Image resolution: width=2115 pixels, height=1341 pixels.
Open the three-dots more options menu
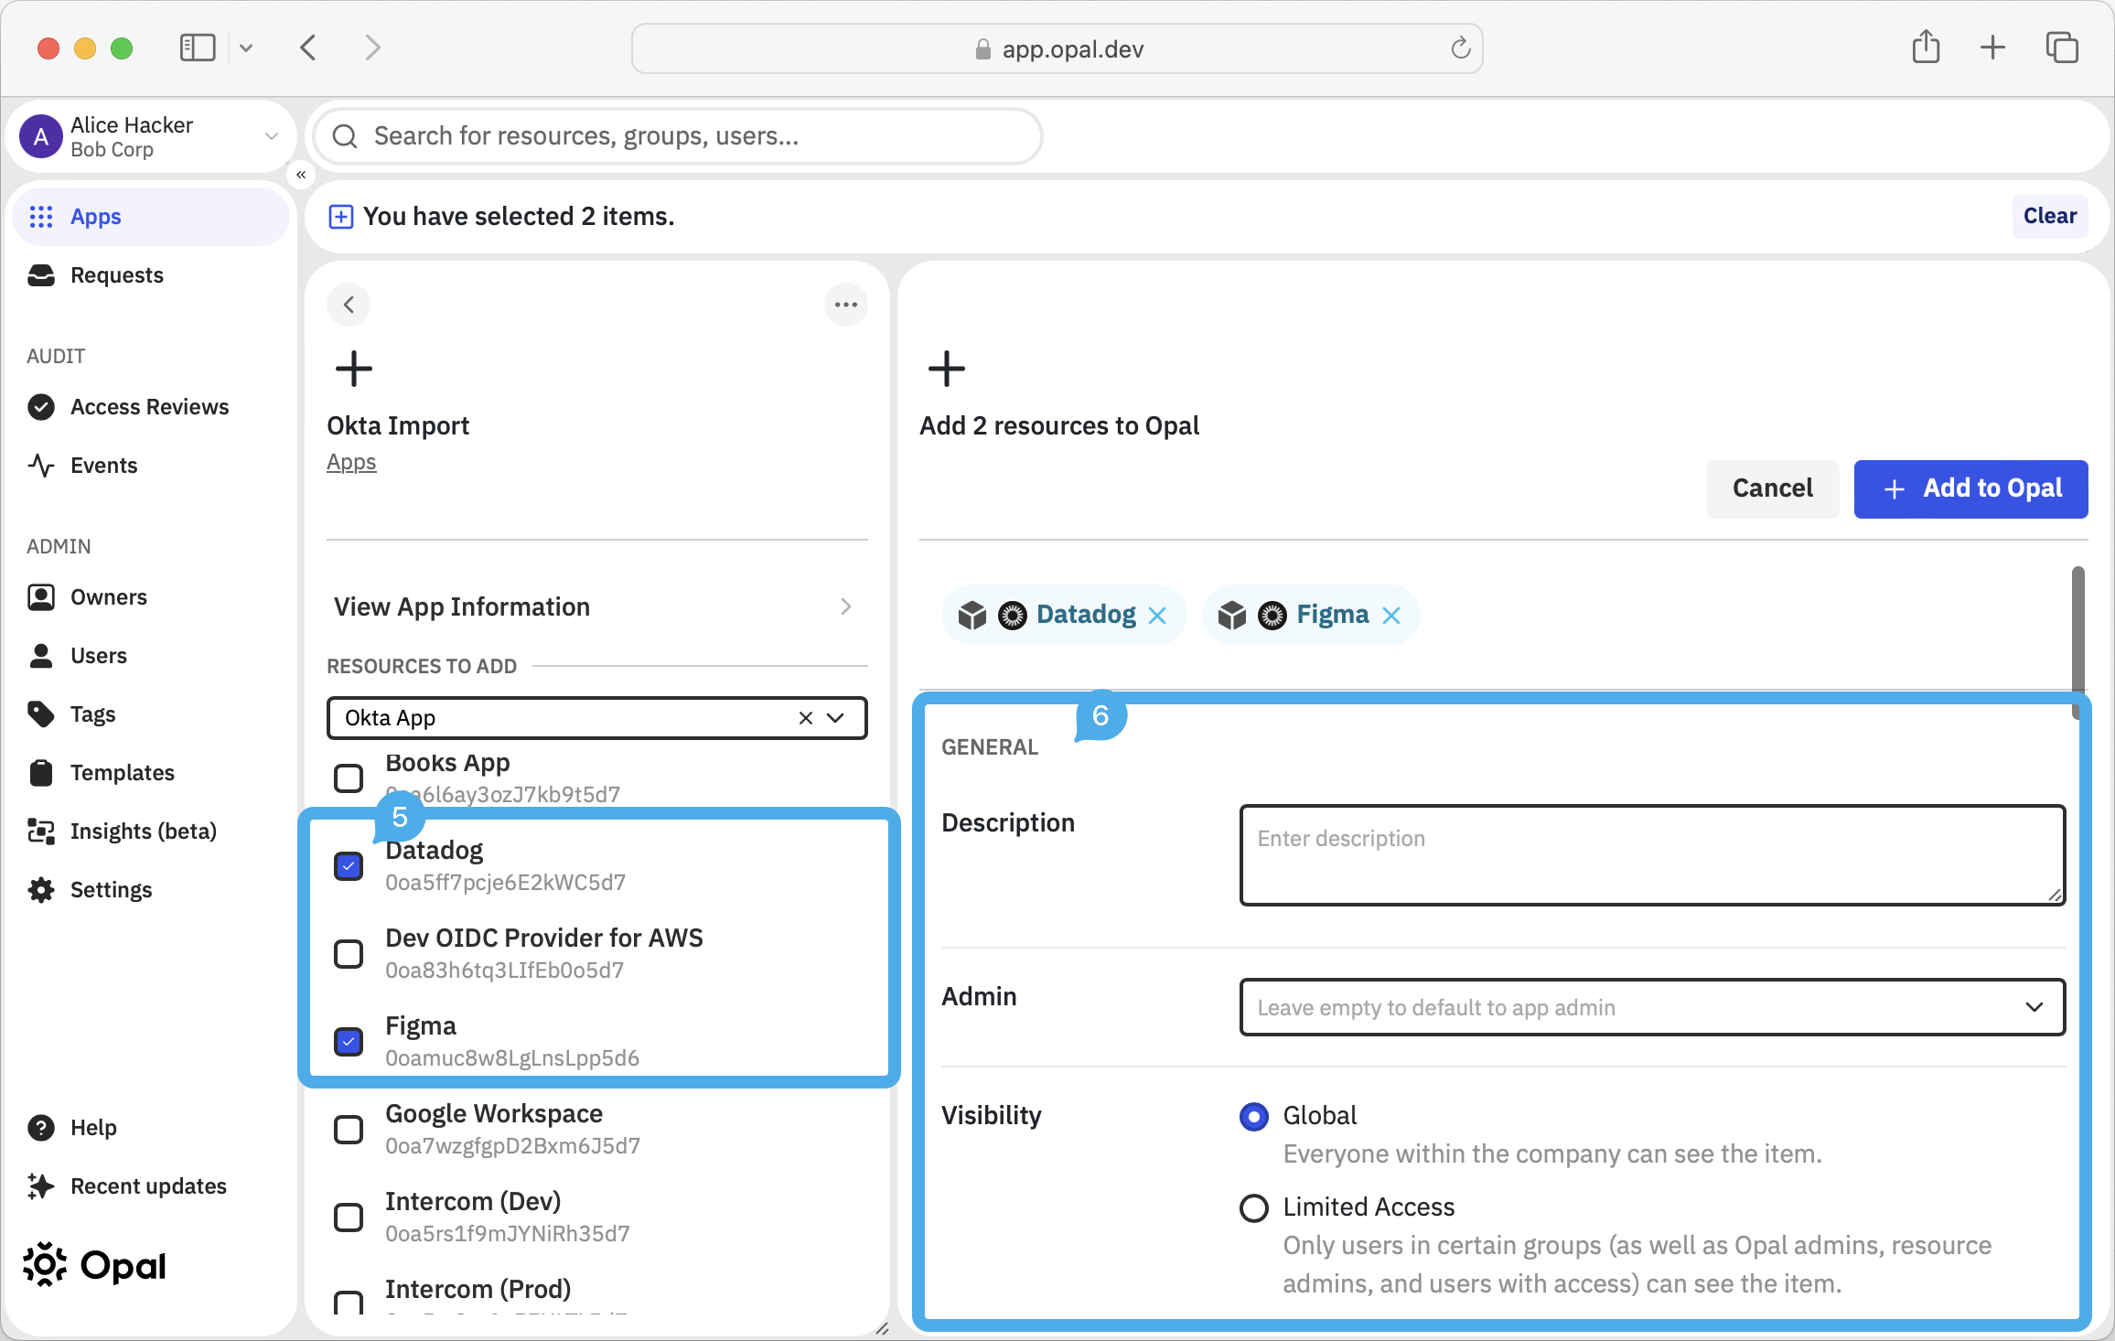click(846, 305)
